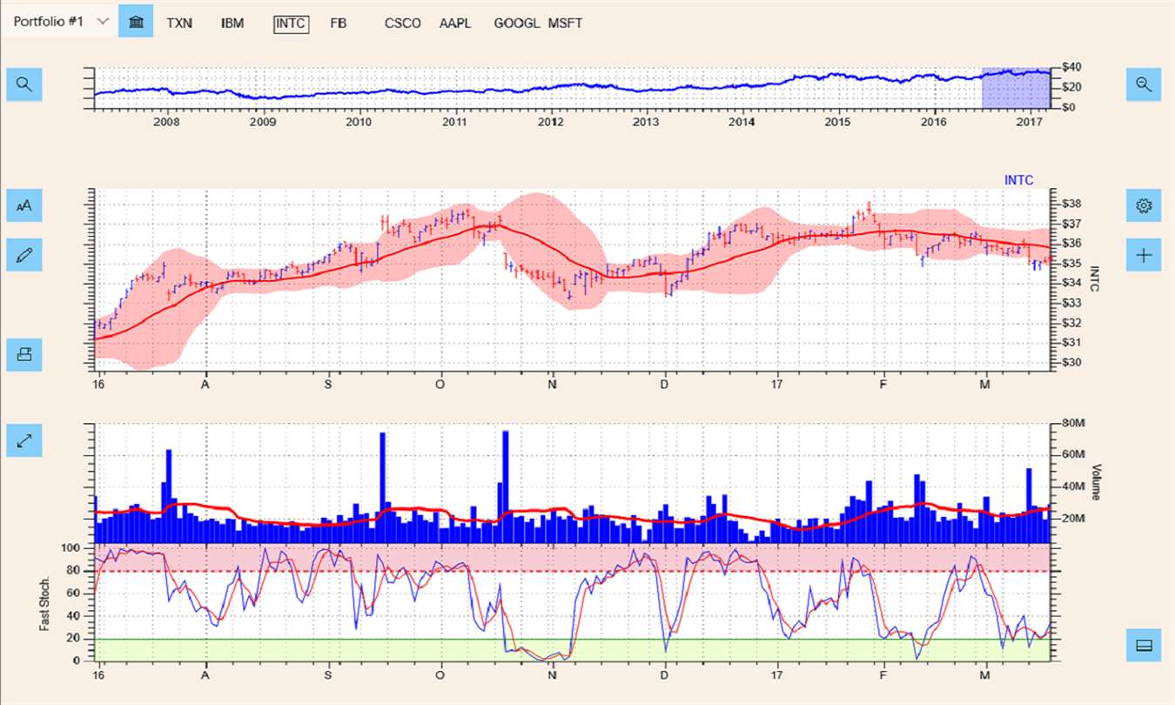Select the MSFT ticker
This screenshot has width=1175, height=705.
click(x=565, y=23)
